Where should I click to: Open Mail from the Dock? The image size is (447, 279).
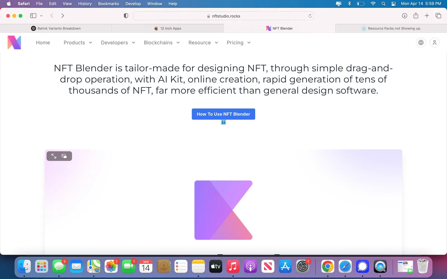coord(76,266)
